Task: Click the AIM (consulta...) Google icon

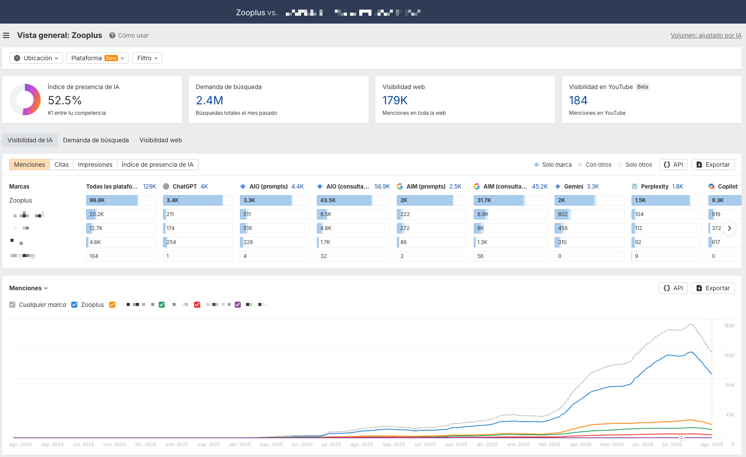Action: (477, 186)
